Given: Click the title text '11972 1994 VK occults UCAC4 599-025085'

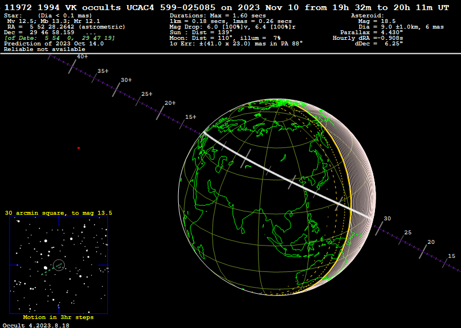Looking at the screenshot, I should [x=110, y=8].
